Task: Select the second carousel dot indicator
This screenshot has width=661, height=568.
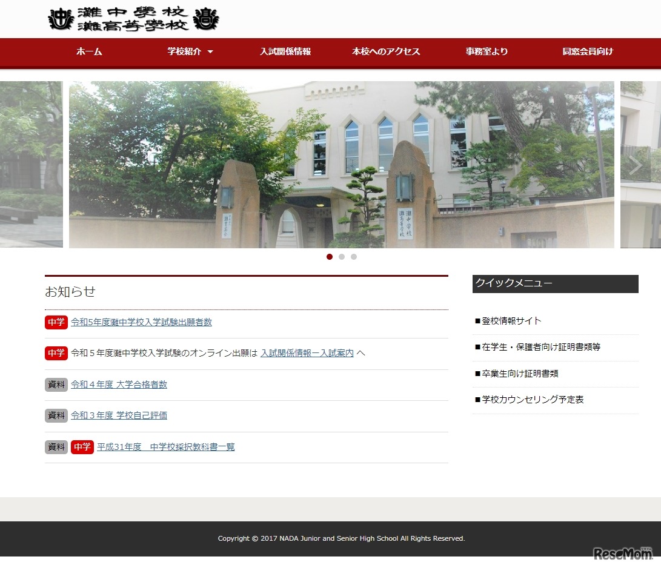Action: point(342,257)
